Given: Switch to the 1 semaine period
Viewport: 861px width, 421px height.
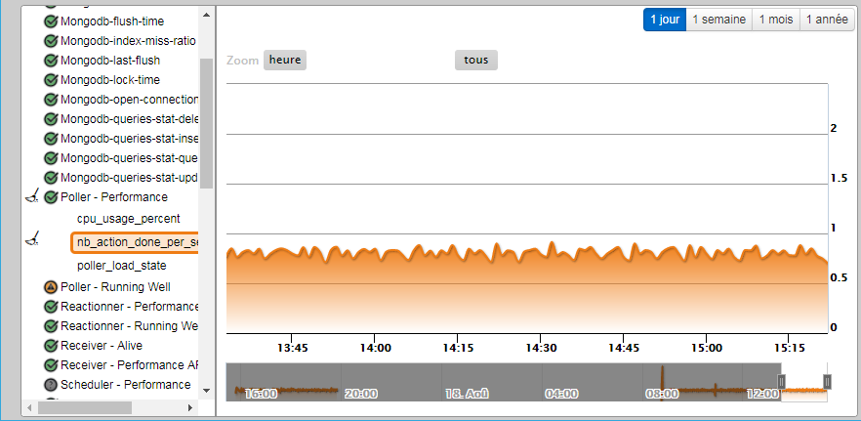Looking at the screenshot, I should (718, 20).
